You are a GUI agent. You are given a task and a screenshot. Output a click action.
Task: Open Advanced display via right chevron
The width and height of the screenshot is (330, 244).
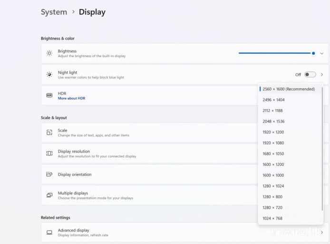click(322, 233)
